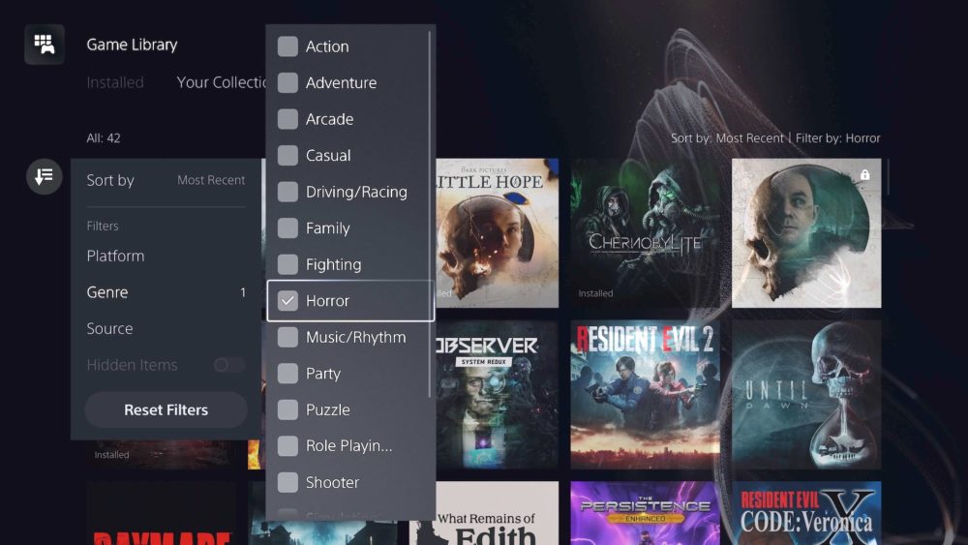Expand the Genre filter row

(x=166, y=292)
